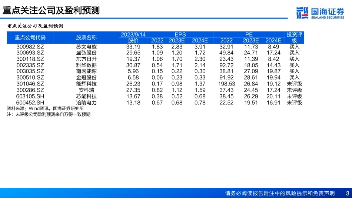Click PE value 49.84
This screenshot has width=352, height=198.
point(226,53)
